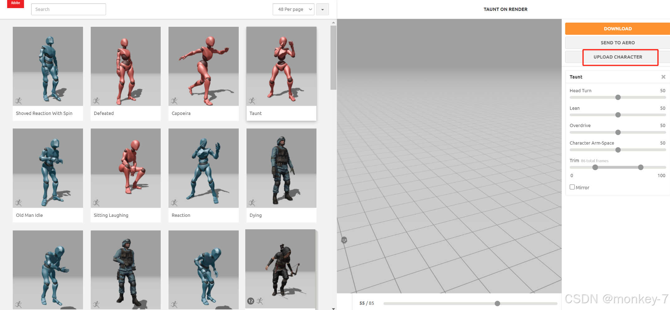Click animation icon on Defeated thumbnail
The width and height of the screenshot is (670, 310).
(96, 101)
